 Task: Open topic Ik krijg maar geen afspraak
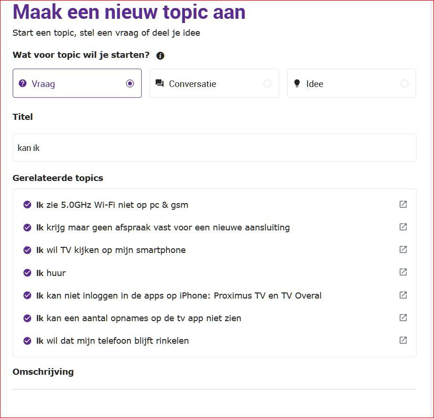click(163, 228)
